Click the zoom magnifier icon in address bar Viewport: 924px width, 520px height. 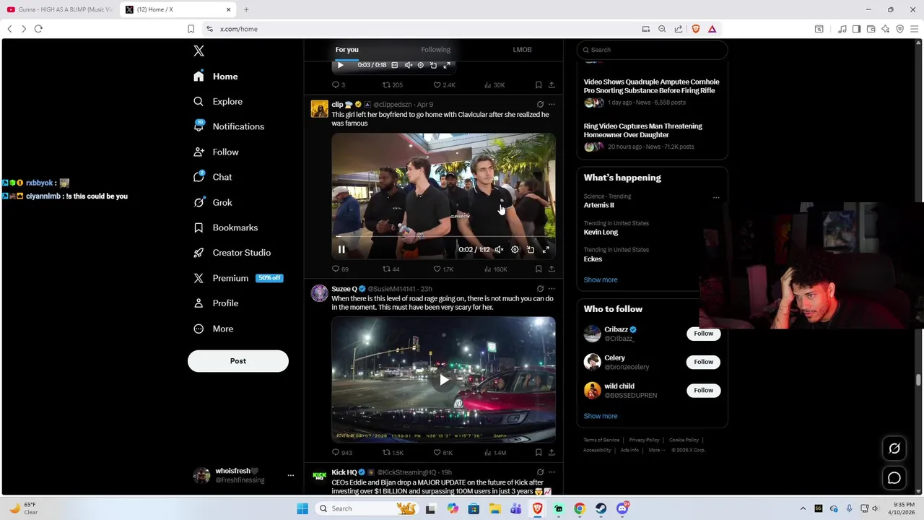click(662, 29)
